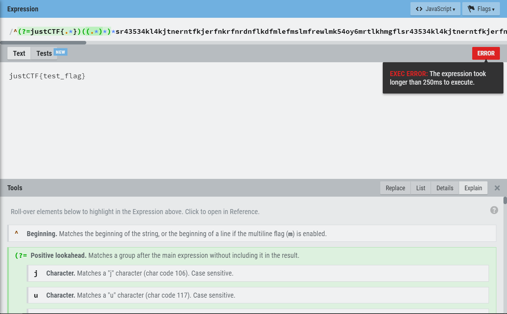Screen dimensions: 507x314
Task: Select the "j" Character explanation row
Action: coord(257,273)
